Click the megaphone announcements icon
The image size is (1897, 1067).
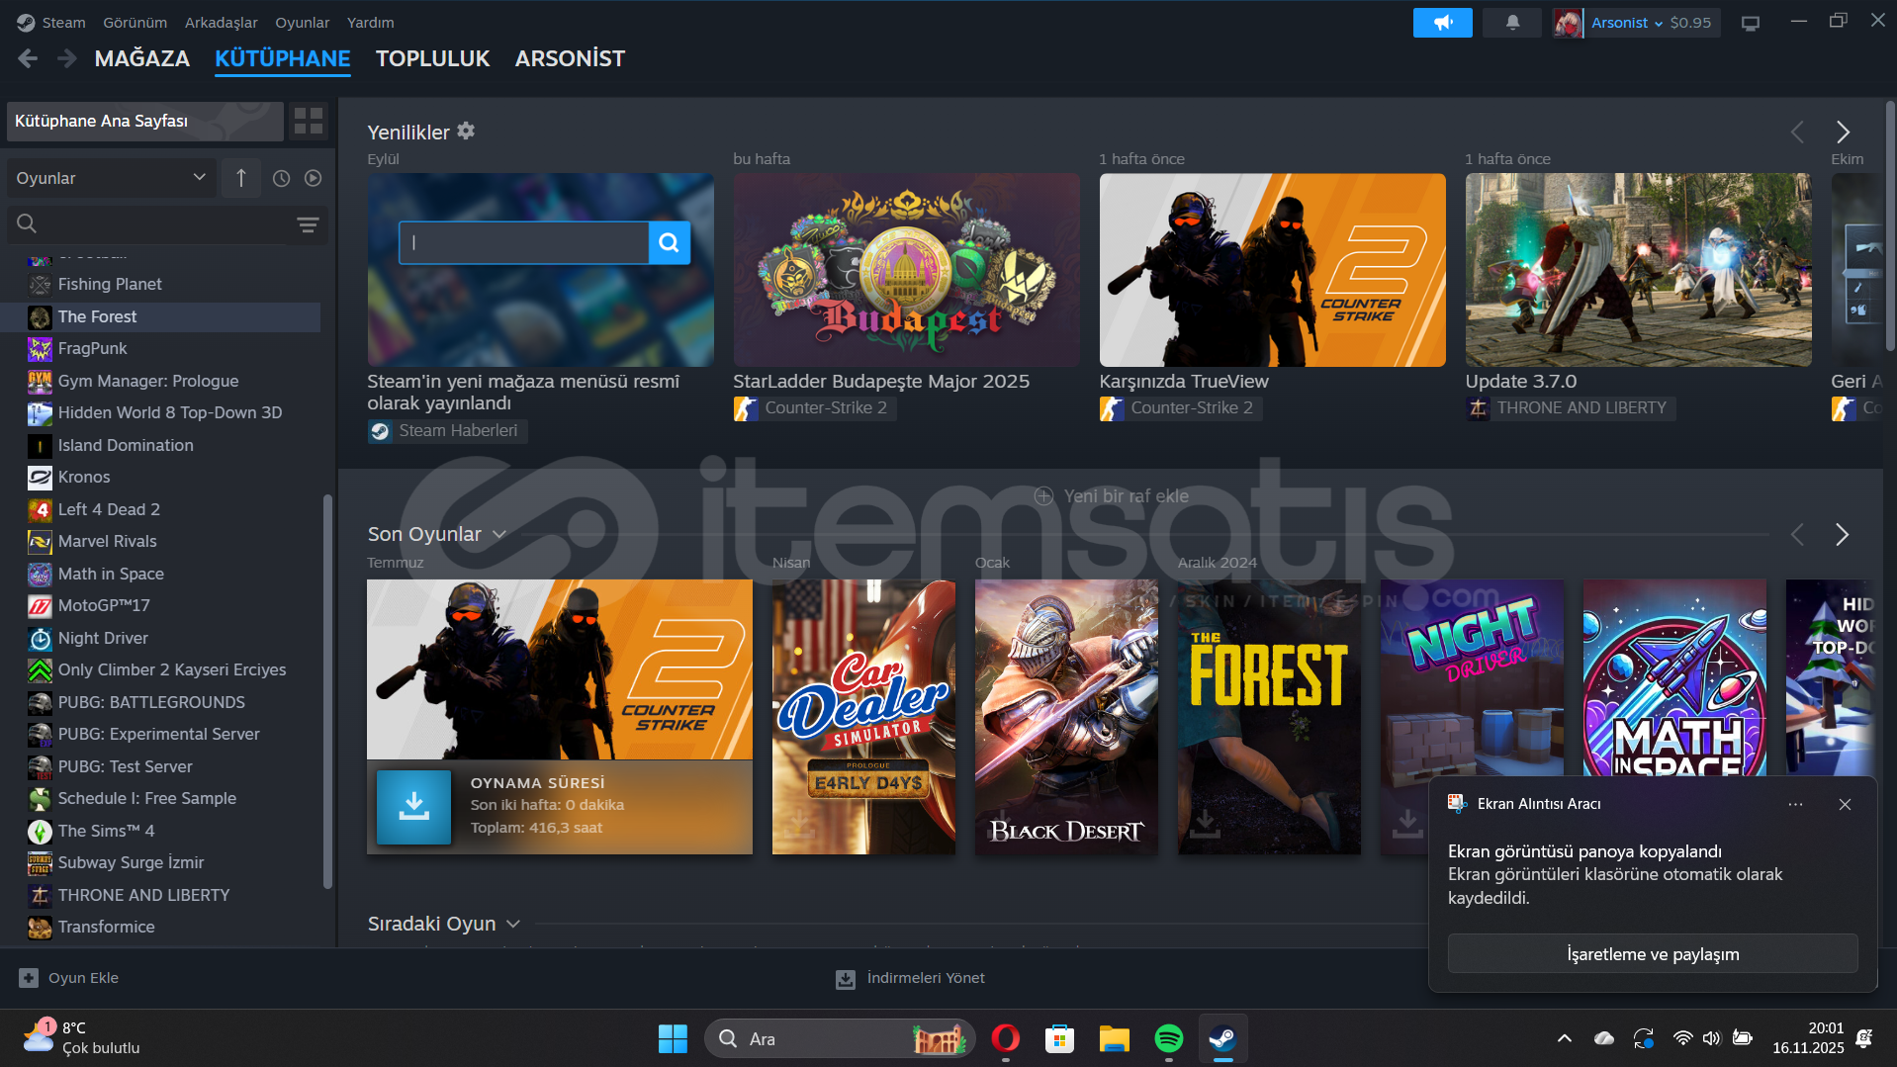[x=1442, y=22]
